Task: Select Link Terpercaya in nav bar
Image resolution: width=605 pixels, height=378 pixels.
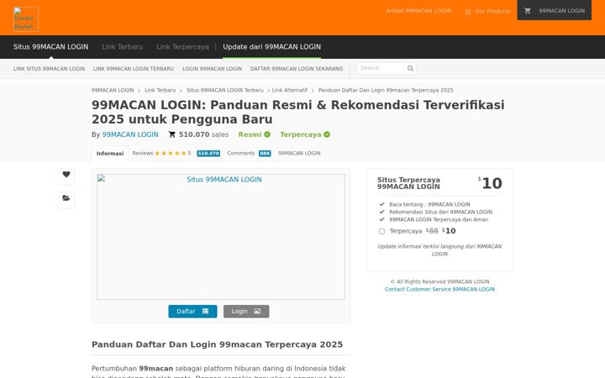Action: tap(182, 47)
